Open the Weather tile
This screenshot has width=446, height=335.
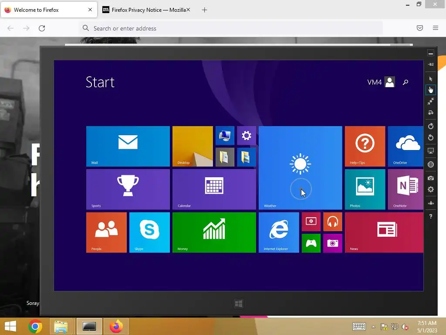(301, 168)
